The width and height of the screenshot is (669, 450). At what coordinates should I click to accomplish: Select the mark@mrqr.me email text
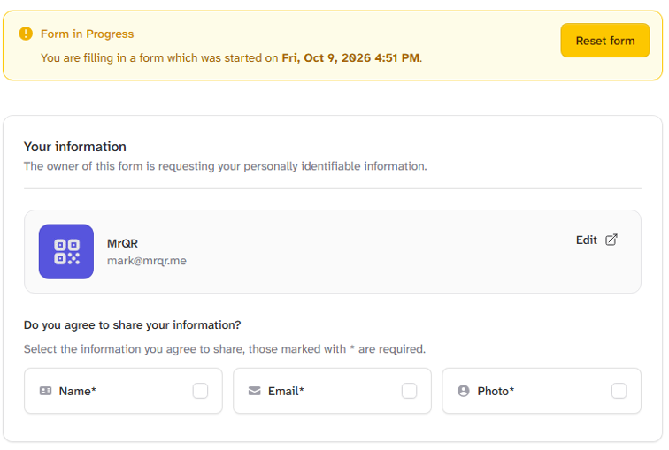point(146,261)
